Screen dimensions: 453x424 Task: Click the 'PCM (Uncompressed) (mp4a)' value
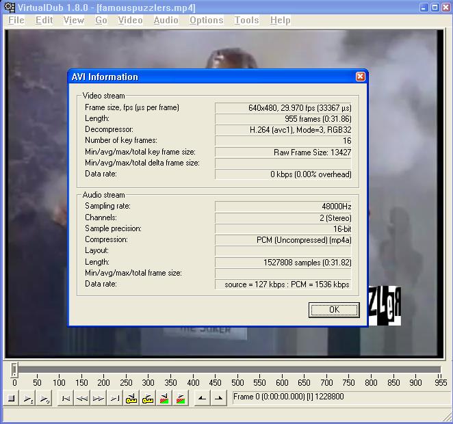coord(283,240)
